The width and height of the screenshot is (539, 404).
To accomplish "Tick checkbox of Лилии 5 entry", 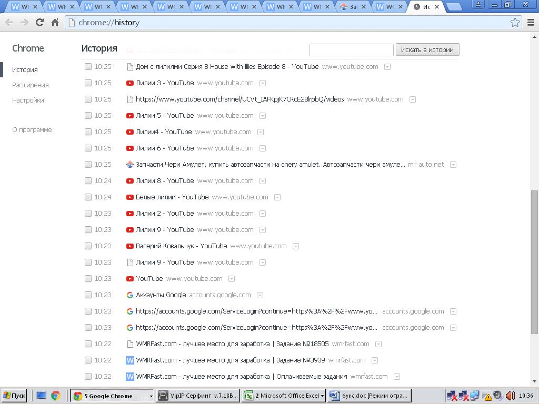I will 88,116.
